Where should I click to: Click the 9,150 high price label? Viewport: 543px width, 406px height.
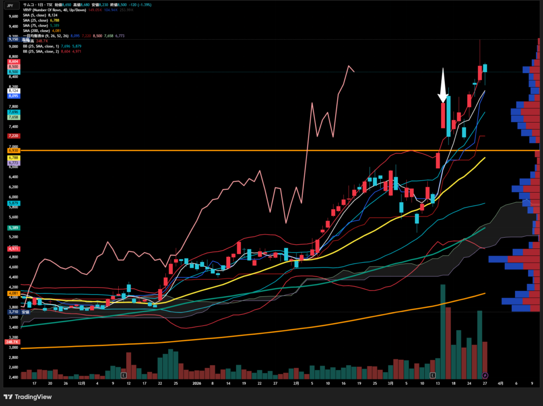[14, 40]
